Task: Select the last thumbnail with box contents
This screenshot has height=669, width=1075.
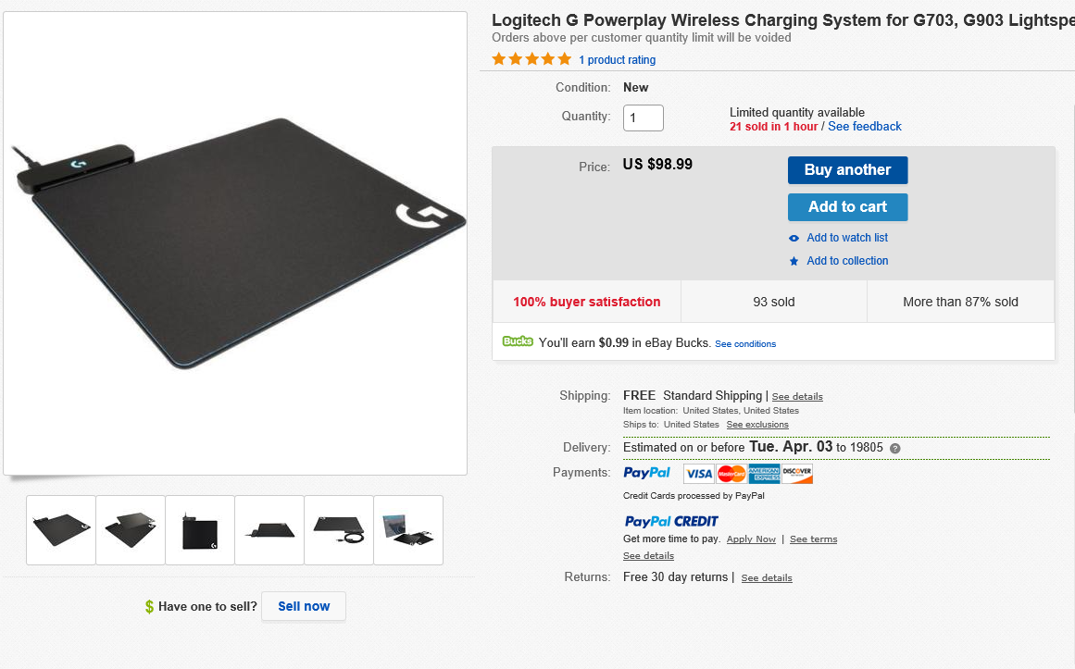Action: pos(408,530)
